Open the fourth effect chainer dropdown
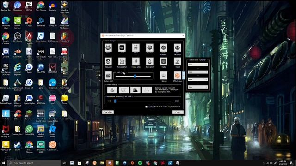Image resolution: width=296 pixels, height=166 pixels. click(x=197, y=87)
